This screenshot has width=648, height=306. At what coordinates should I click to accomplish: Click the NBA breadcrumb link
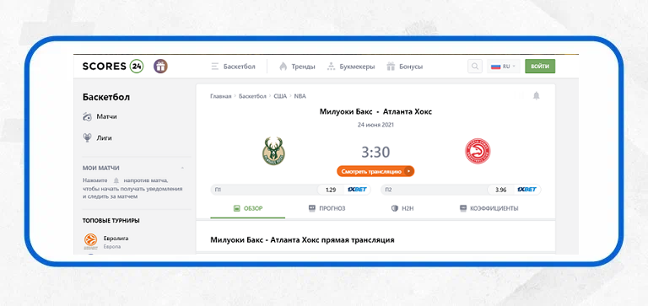pos(300,96)
